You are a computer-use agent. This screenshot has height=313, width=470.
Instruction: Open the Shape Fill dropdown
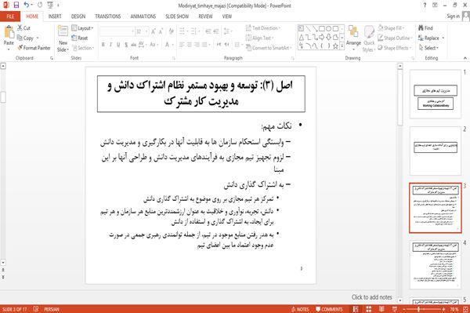coord(392,28)
